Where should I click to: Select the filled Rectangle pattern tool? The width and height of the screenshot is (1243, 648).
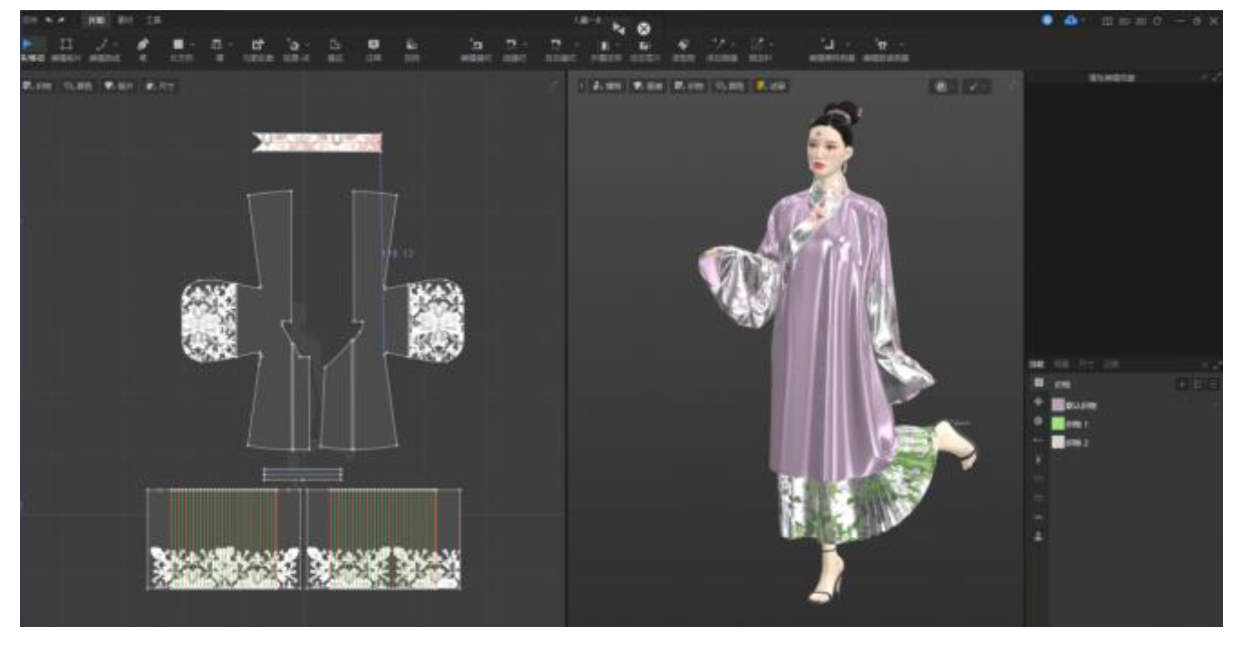point(177,45)
